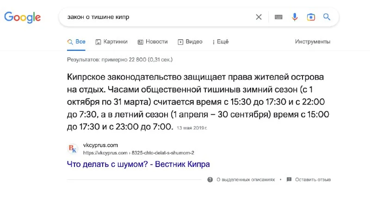Focus the search field with закон о тишине кипр
Image resolution: width=370 pixels, height=197 pixels.
(157, 17)
